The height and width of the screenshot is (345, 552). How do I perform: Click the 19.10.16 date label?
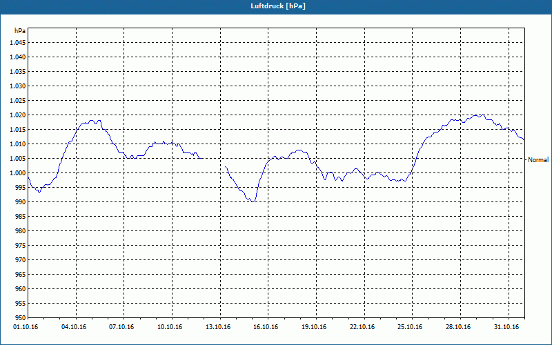coord(314,327)
